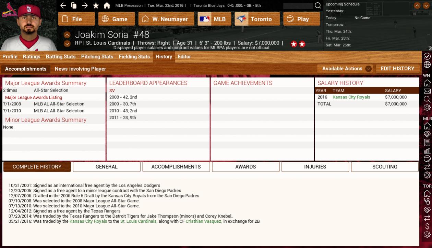Open the Toronto team menu
Image resolution: width=432 pixels, height=248 pixels.
[x=257, y=19]
